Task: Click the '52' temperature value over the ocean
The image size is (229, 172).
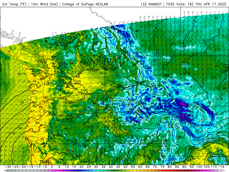Action: 20,128
